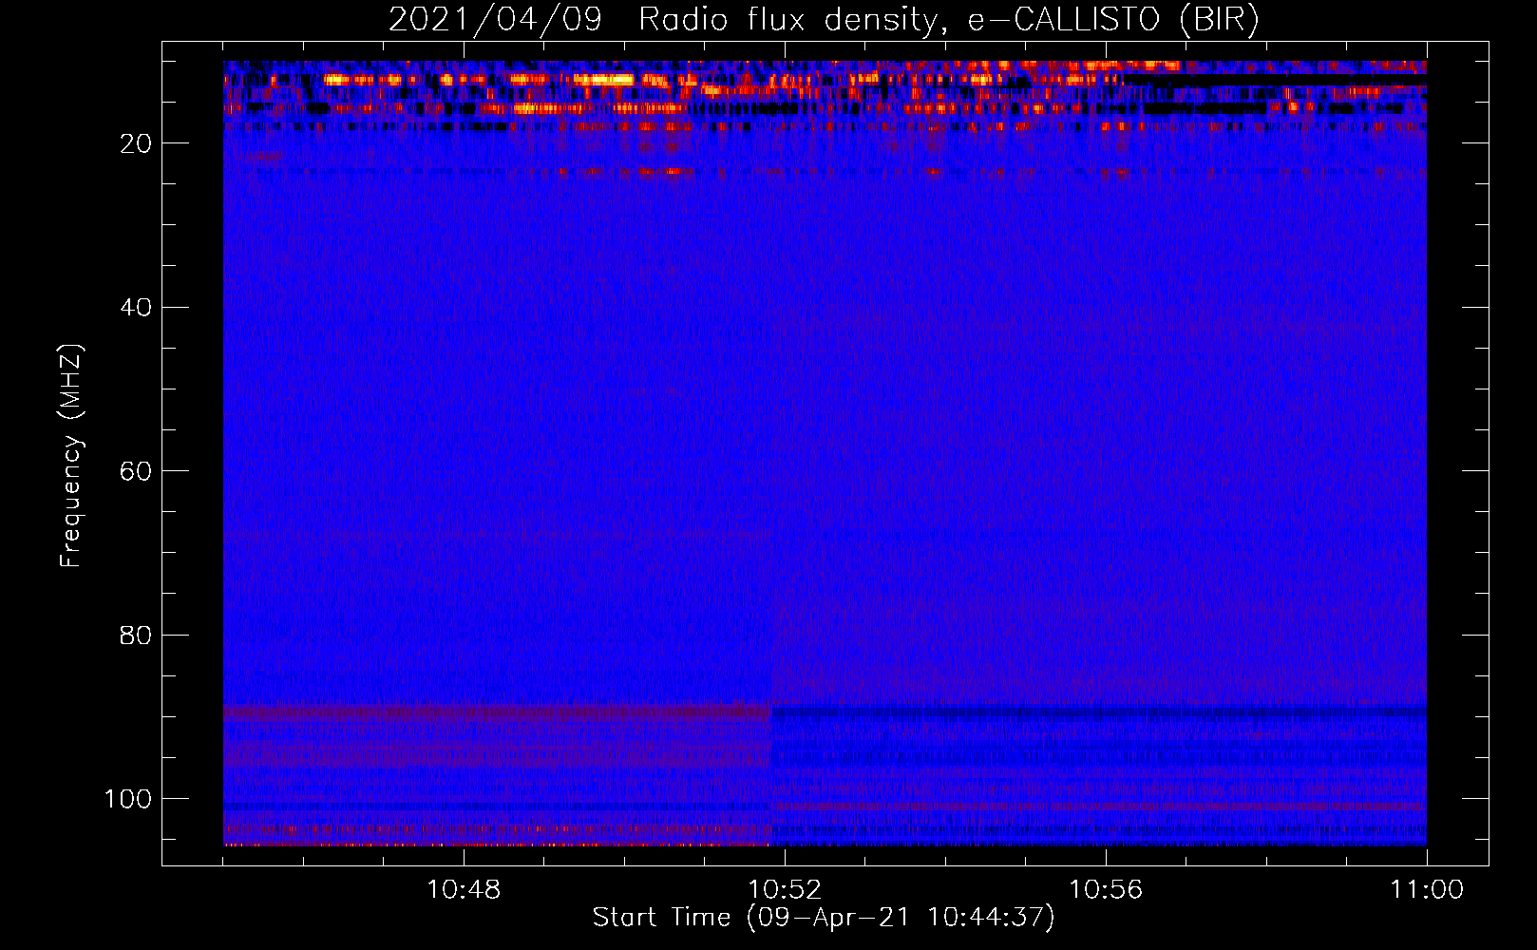Image resolution: width=1537 pixels, height=950 pixels.
Task: Click the "Start Time (09-Apr-21 10:44:37)" x-axis label
Action: pos(824,918)
